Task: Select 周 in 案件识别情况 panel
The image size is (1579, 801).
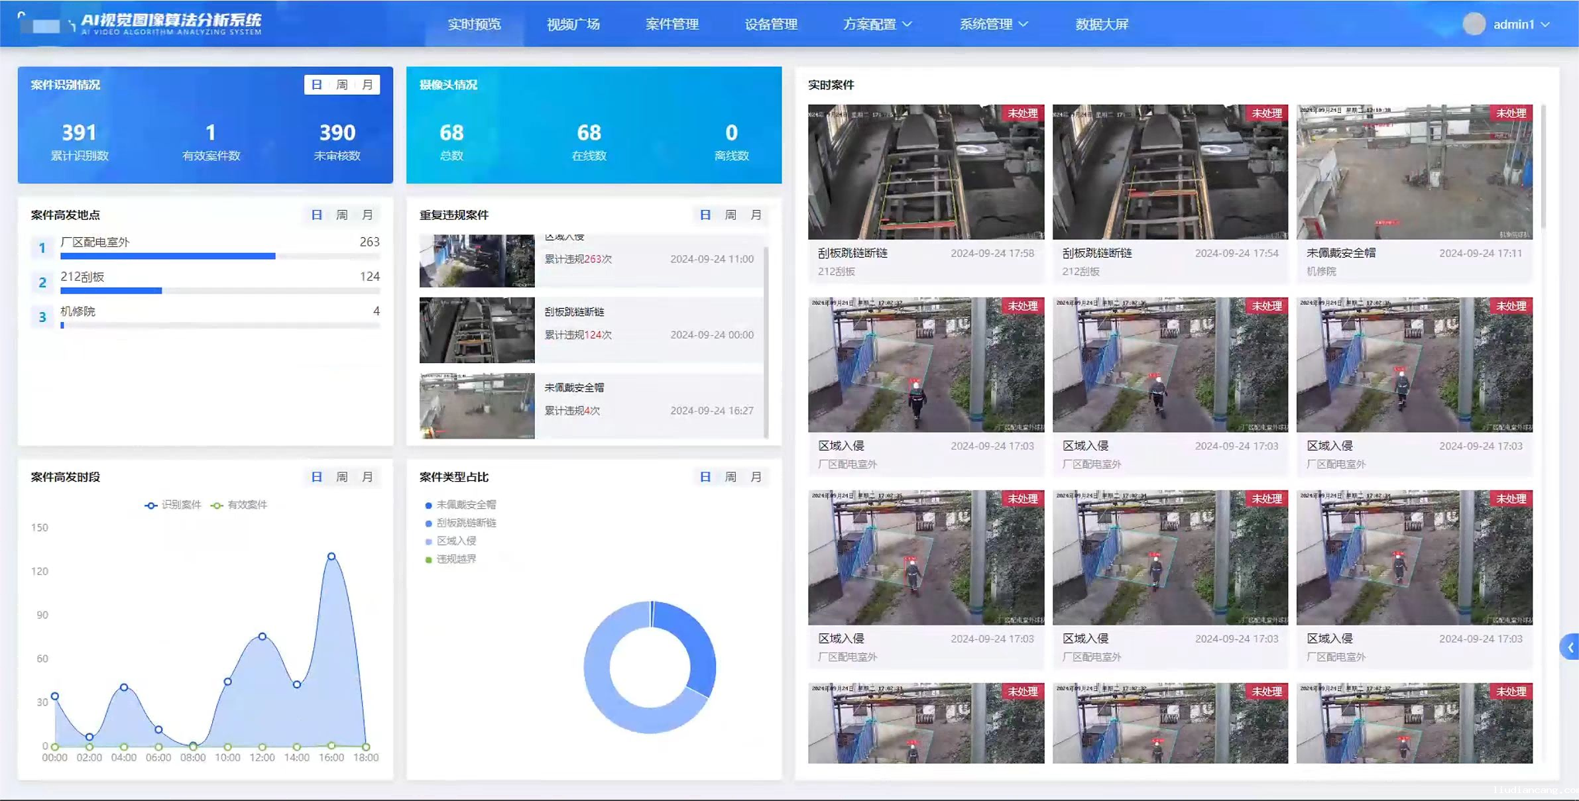Action: 342,85
